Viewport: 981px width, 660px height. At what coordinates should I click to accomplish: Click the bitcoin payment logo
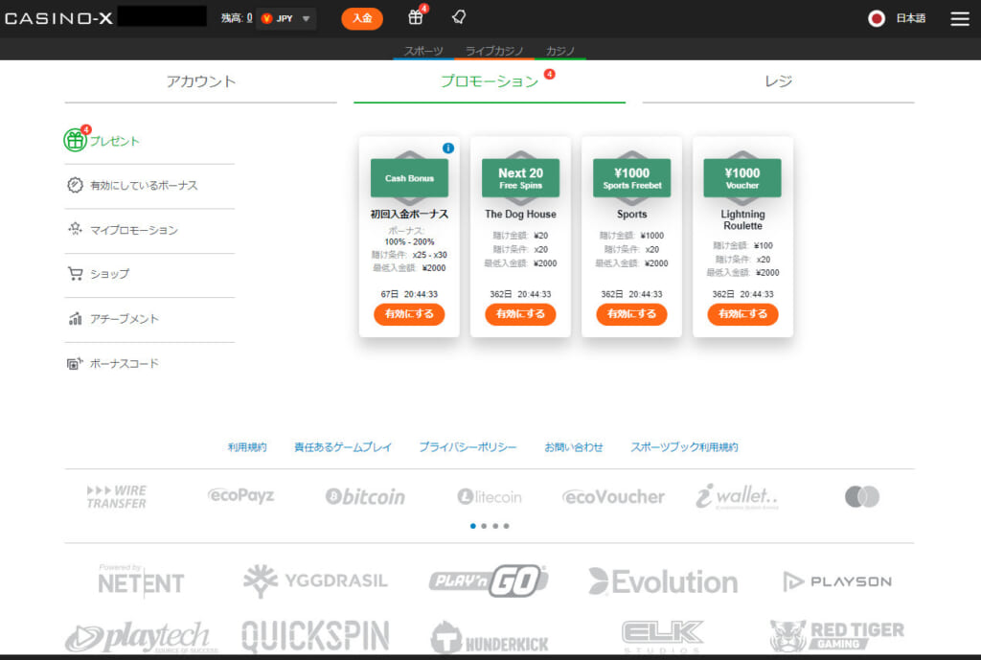click(365, 497)
